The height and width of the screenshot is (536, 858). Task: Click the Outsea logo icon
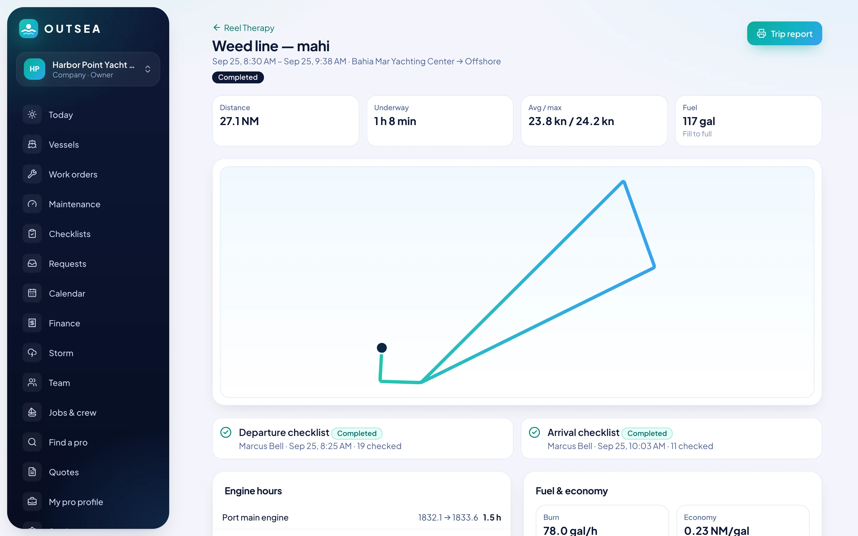(28, 29)
